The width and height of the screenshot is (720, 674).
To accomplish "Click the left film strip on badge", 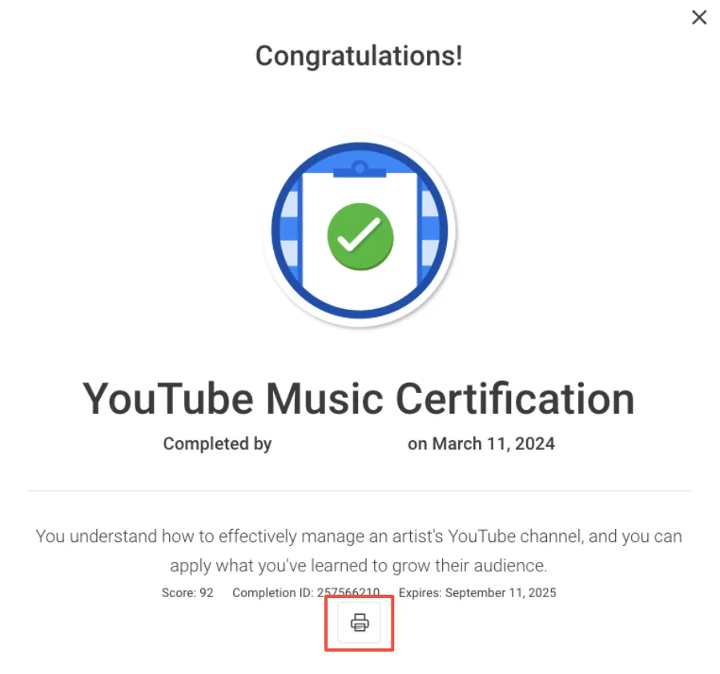I will (x=290, y=231).
